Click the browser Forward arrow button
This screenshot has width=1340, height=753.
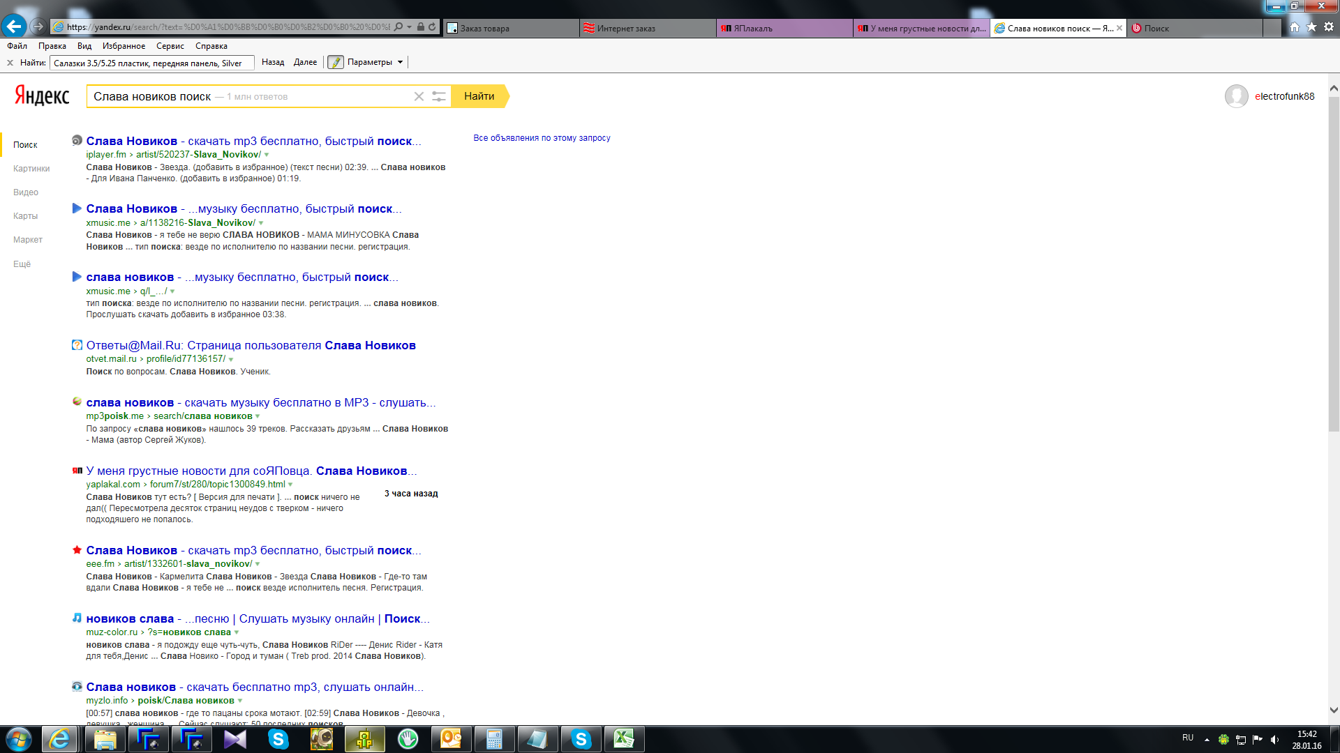click(38, 26)
